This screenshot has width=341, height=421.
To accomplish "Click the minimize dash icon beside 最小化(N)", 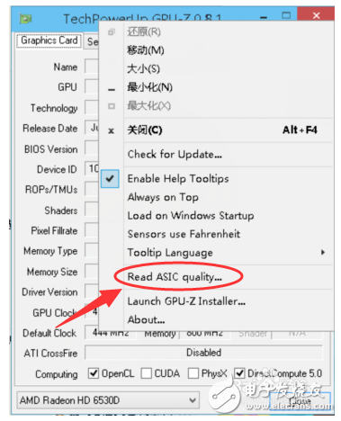I will [x=112, y=89].
